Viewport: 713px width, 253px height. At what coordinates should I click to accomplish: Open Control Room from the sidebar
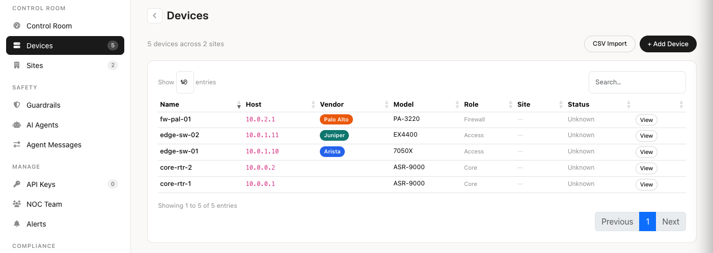tap(65, 26)
